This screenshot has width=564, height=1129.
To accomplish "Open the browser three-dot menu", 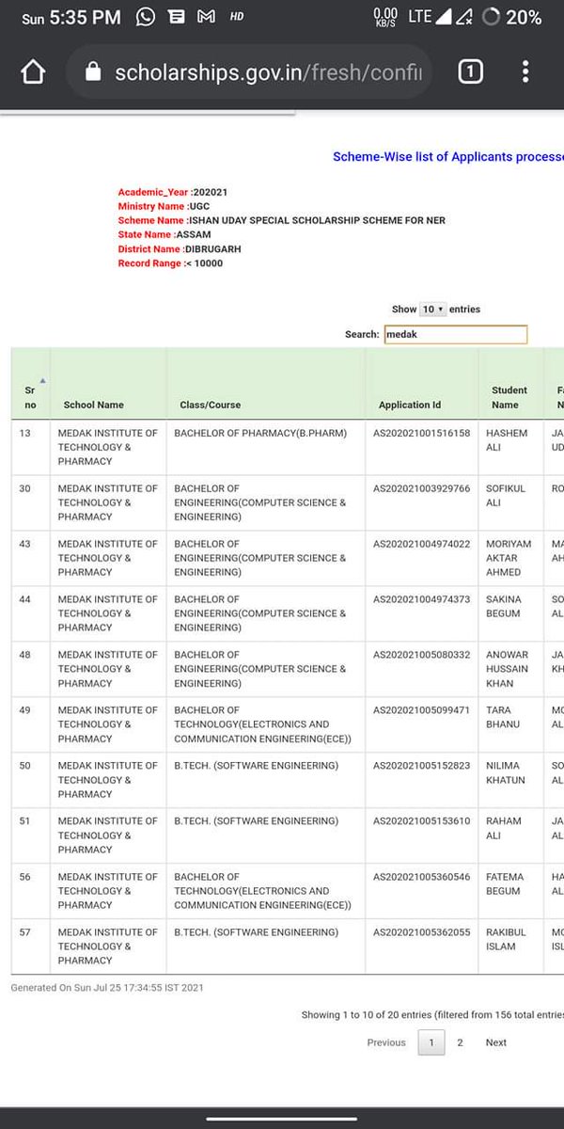I will pos(525,72).
